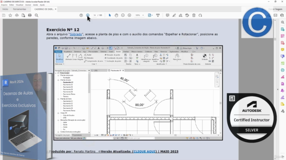Screen dimensions: 286x160
Task: Click the disabled Save file icon
Action: (4, 16)
